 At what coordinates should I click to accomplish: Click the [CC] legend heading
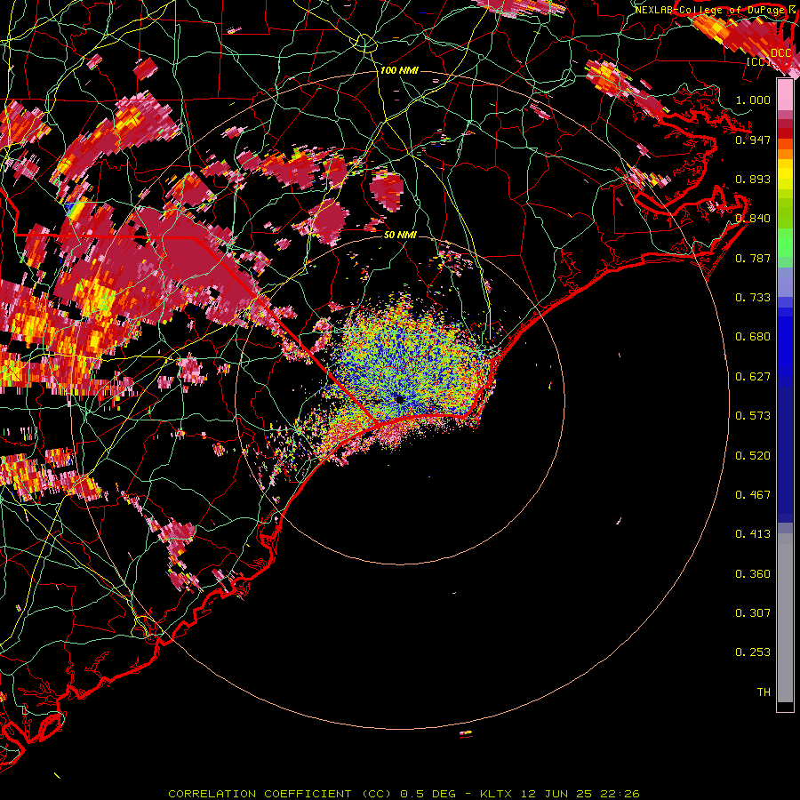[x=759, y=61]
